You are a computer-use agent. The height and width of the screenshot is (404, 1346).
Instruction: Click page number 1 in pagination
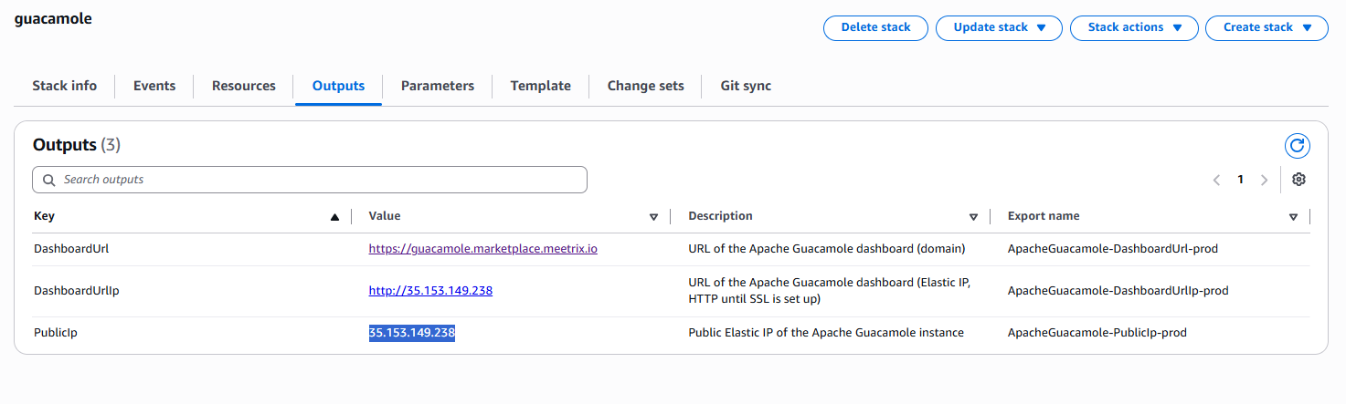click(x=1240, y=180)
